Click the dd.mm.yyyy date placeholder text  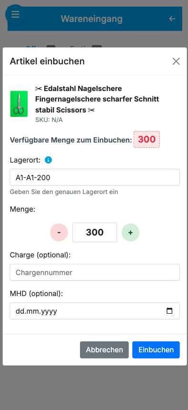pyautogui.click(x=36, y=311)
